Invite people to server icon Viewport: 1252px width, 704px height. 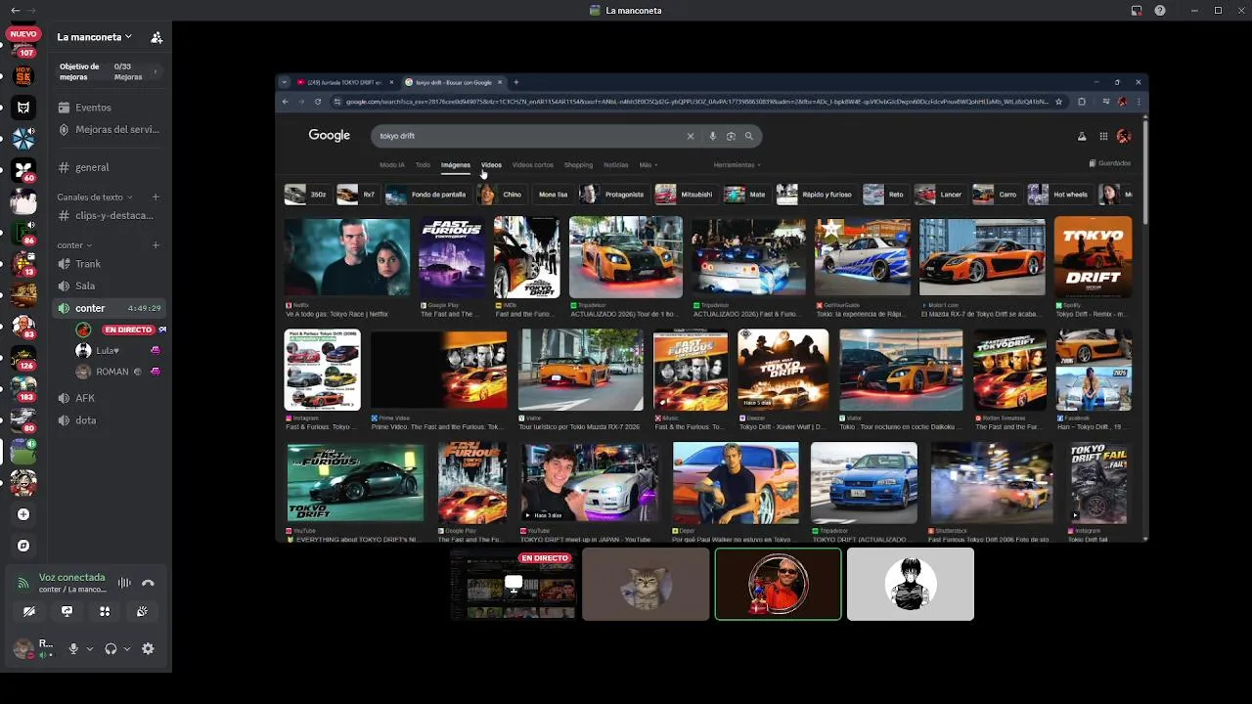coord(156,37)
